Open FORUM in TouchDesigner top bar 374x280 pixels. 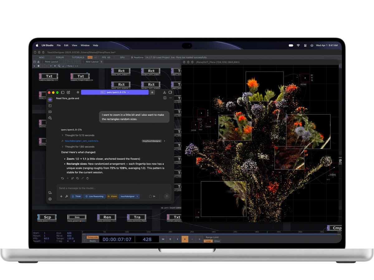tap(60, 58)
